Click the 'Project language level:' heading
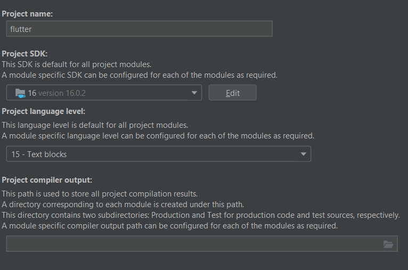408x270 pixels. point(44,111)
